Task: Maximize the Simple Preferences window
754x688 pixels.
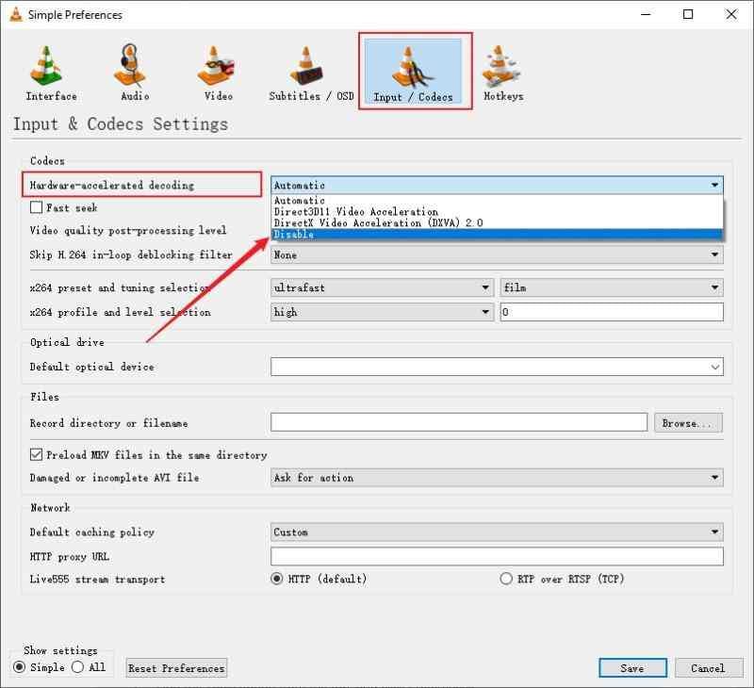Action: click(688, 14)
